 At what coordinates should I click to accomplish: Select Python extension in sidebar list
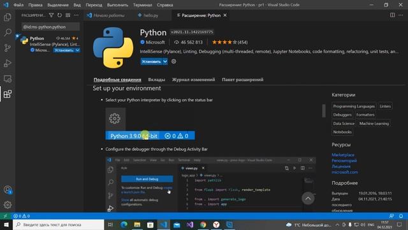coord(50,44)
